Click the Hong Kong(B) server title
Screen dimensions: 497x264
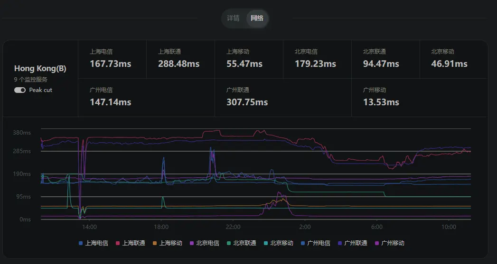[40, 69]
